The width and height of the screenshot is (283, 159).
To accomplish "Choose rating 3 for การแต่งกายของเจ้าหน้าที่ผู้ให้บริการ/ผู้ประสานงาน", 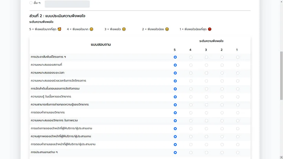I will pos(206,129).
